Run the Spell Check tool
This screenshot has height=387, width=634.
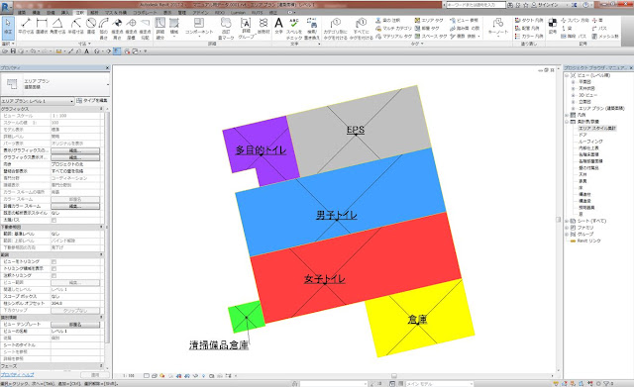[294, 29]
